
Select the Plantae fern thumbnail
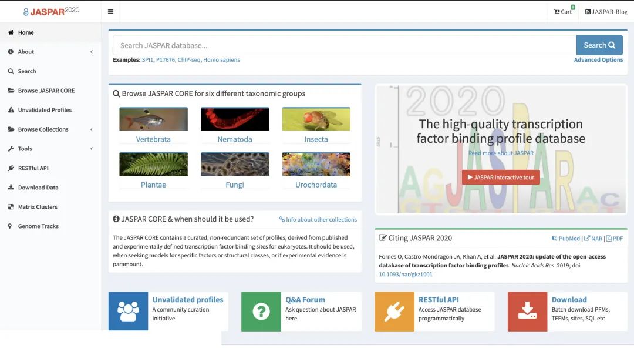click(x=153, y=164)
